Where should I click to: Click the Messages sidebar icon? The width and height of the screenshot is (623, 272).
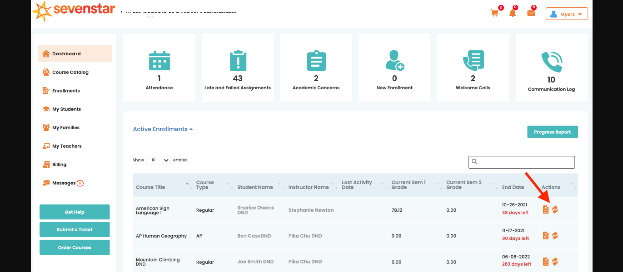pyautogui.click(x=46, y=183)
